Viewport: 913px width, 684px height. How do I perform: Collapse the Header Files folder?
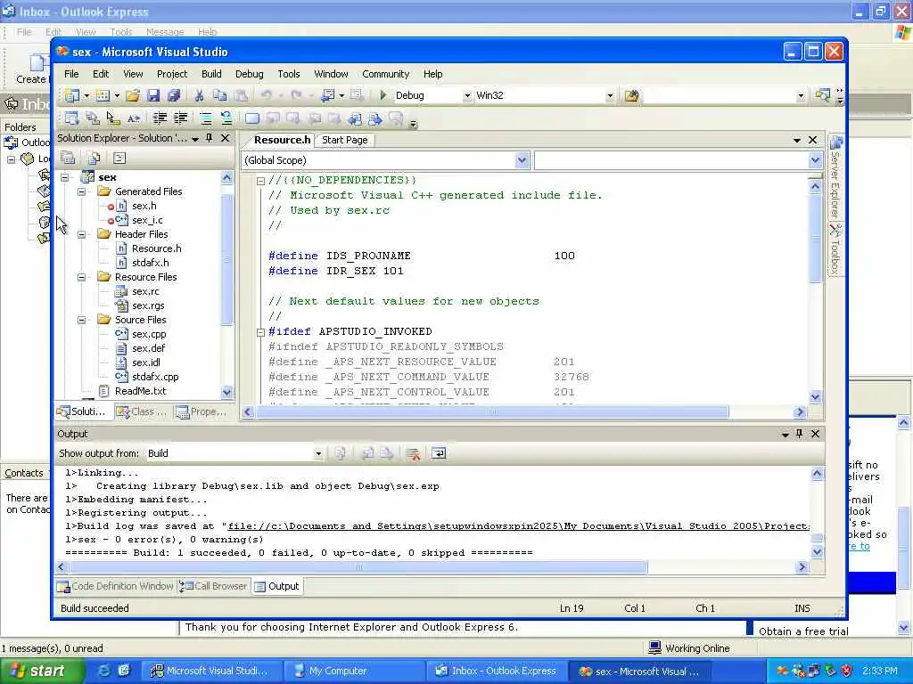click(x=82, y=234)
